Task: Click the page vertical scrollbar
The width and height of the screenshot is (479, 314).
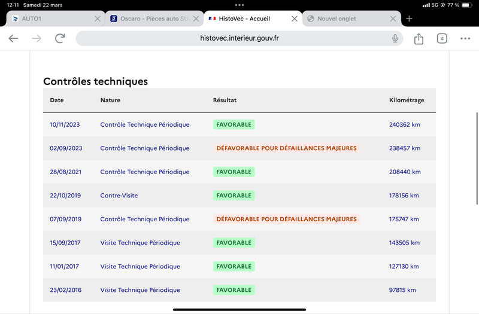Action: coord(477,158)
